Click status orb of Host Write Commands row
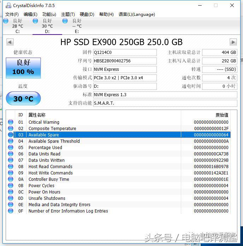Viewport: 243px width, 246px height. click(x=11, y=173)
